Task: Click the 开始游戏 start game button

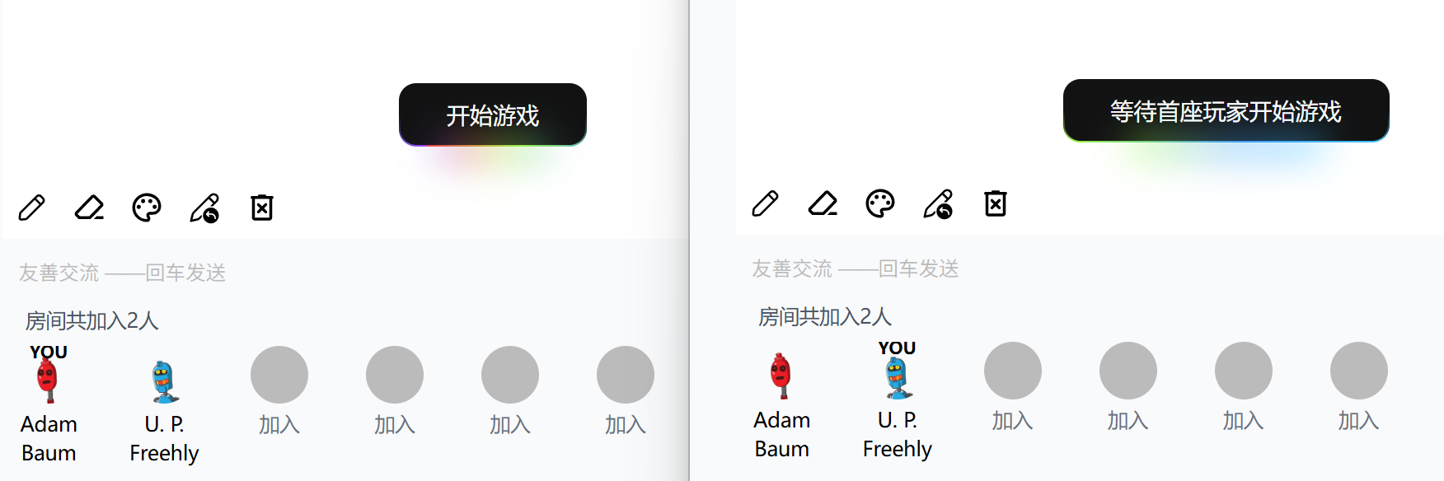Action: tap(493, 114)
